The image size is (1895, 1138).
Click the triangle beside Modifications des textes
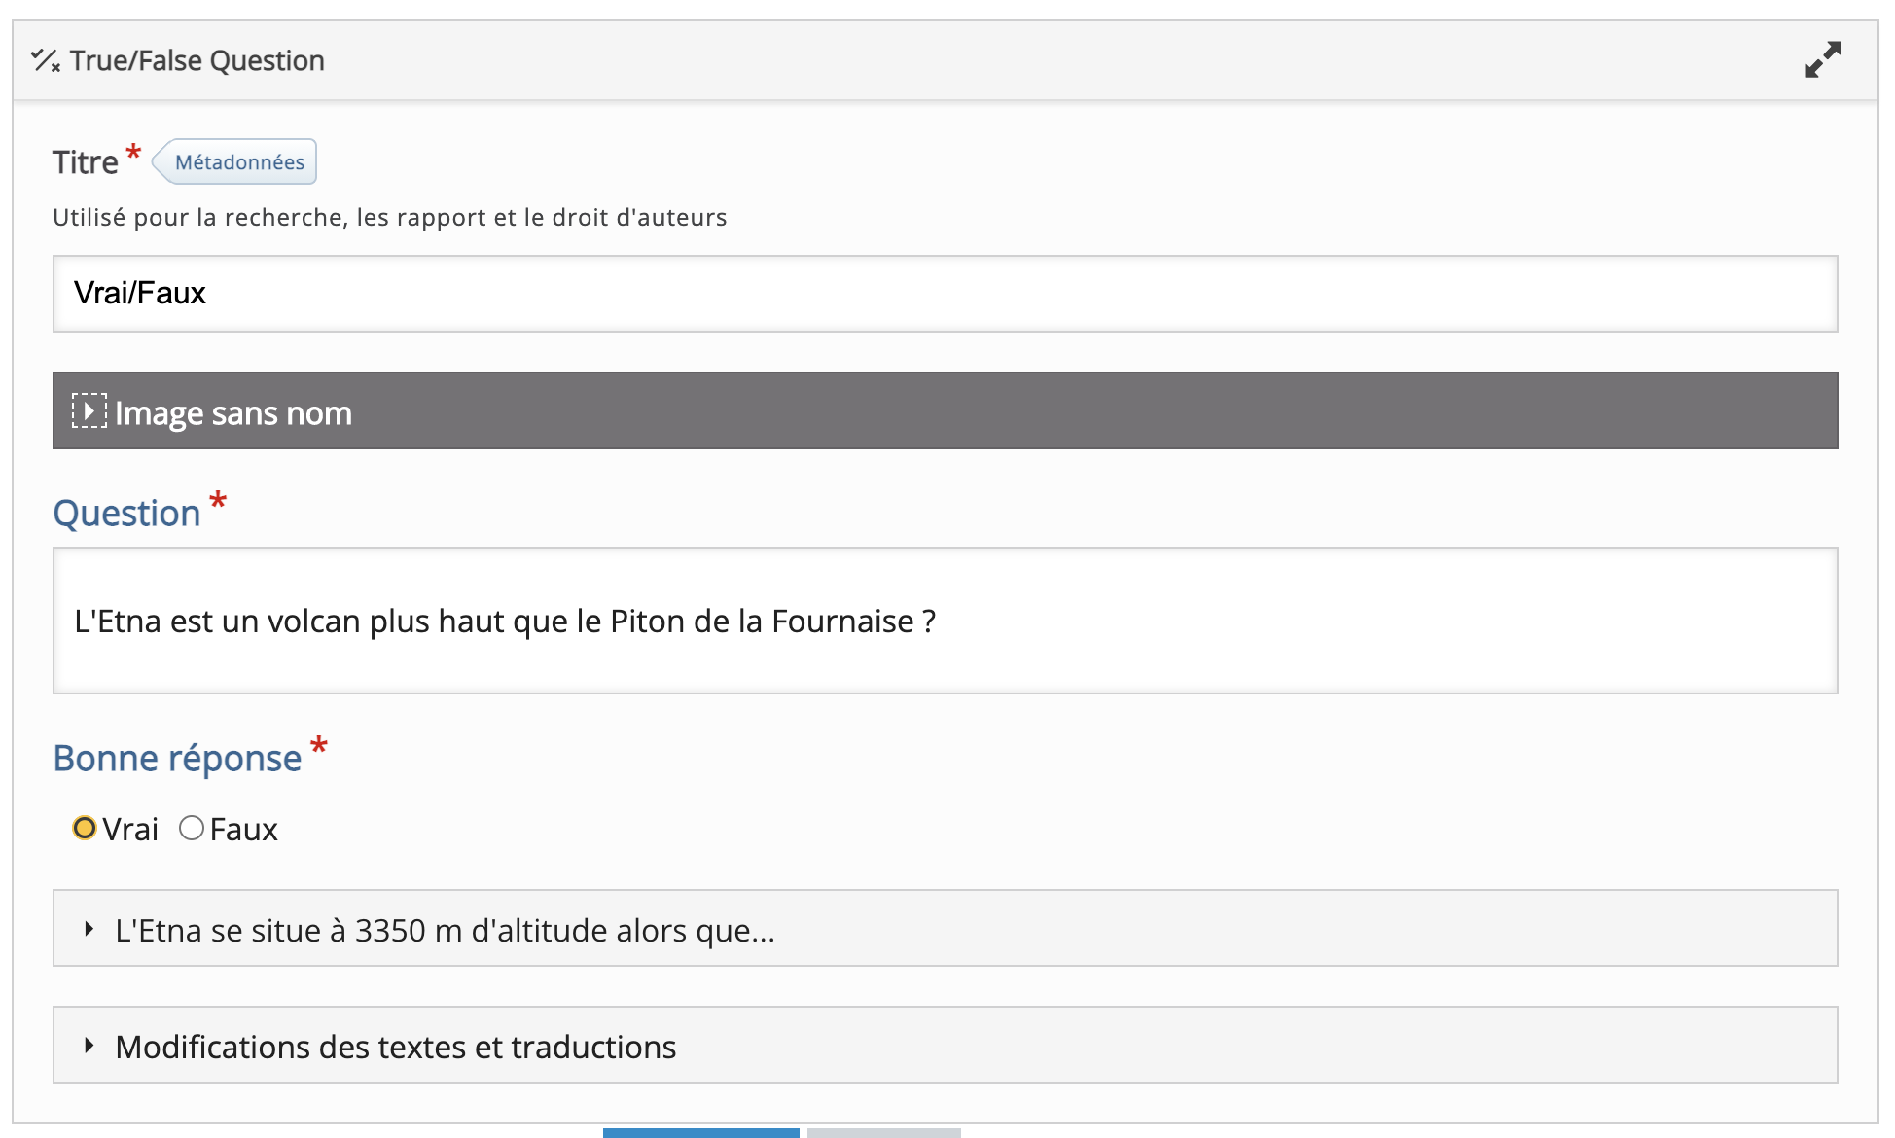point(89,1046)
